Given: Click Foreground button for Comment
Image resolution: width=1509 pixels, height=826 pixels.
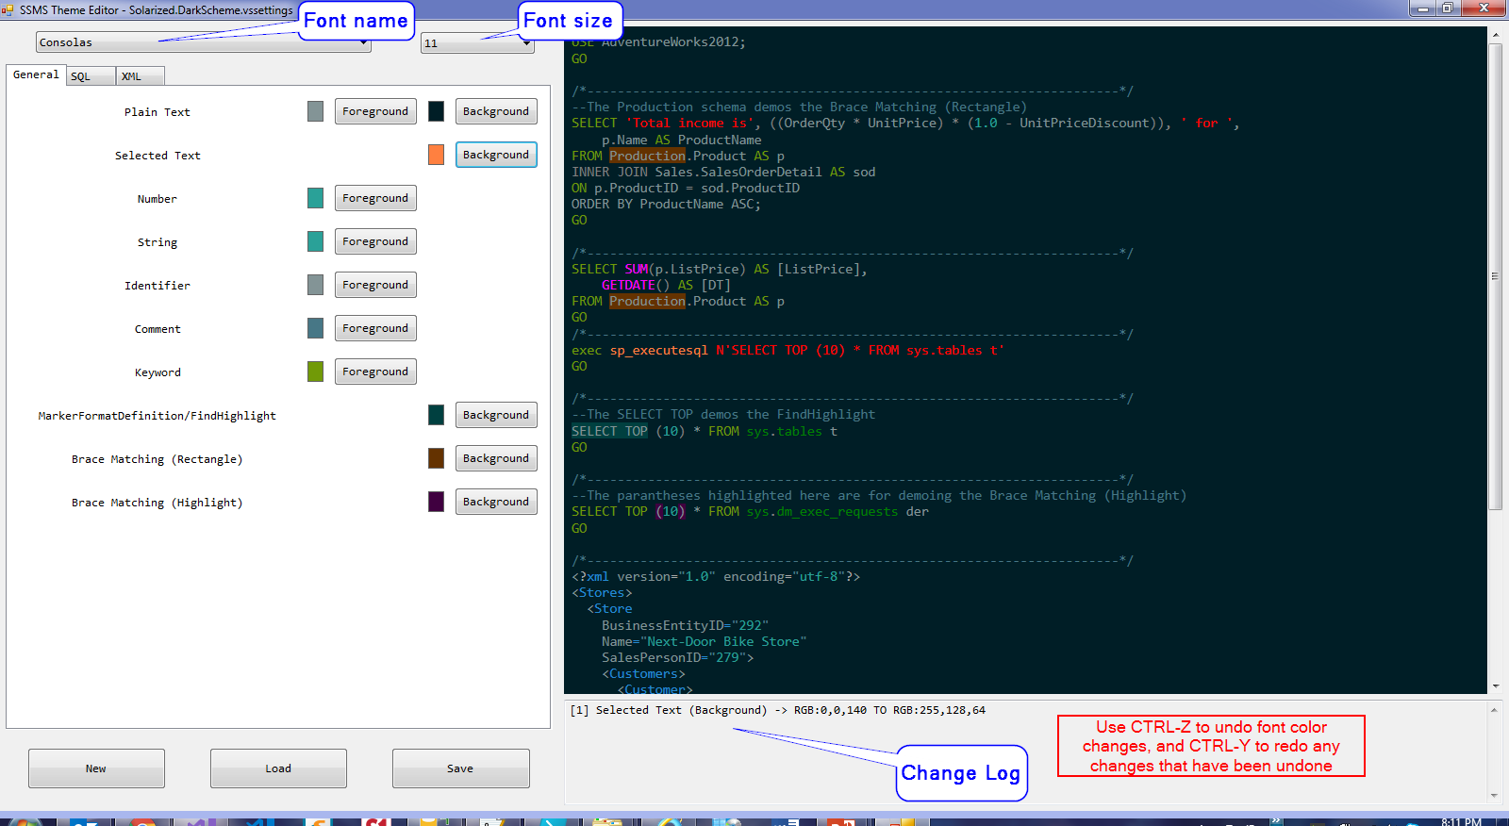Looking at the screenshot, I should [375, 328].
